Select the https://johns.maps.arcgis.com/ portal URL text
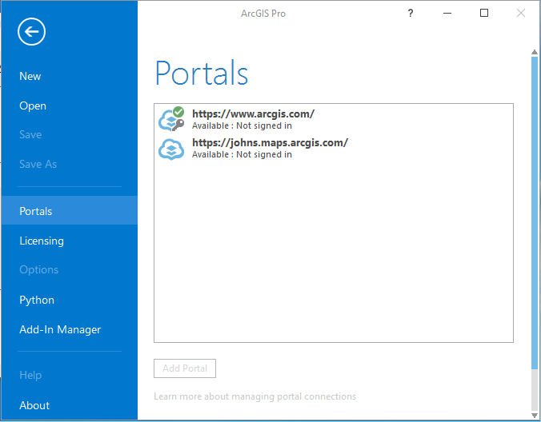 pyautogui.click(x=270, y=142)
